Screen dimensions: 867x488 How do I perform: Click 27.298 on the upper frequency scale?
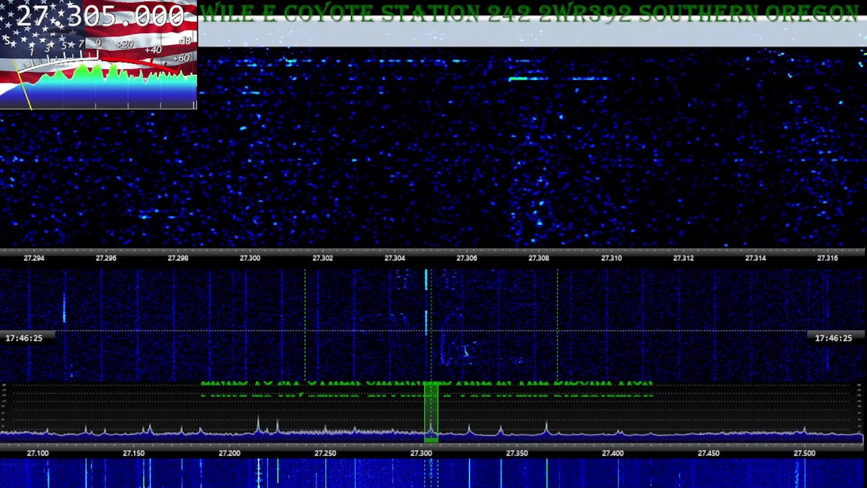177,258
